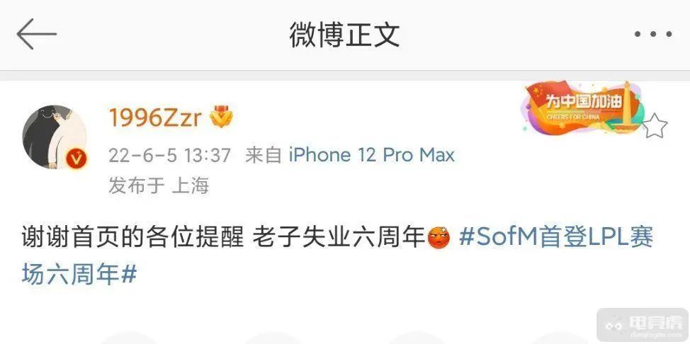The image size is (690, 344).
Task: Tap the star icon beside the banner
Action: [655, 125]
